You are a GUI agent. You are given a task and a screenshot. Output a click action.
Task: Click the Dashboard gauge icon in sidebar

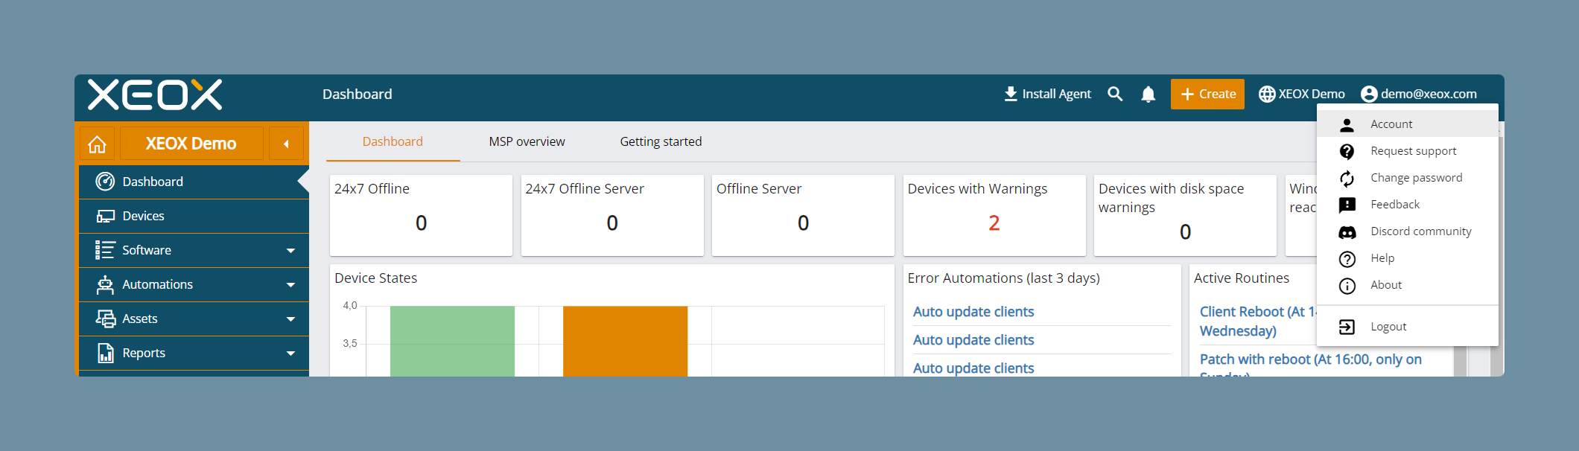pos(105,182)
